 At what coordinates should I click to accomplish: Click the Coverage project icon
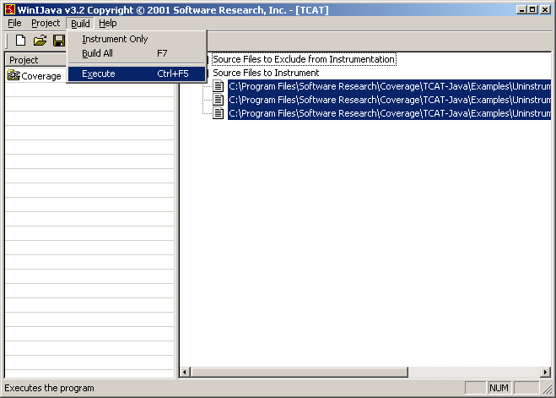tap(13, 75)
